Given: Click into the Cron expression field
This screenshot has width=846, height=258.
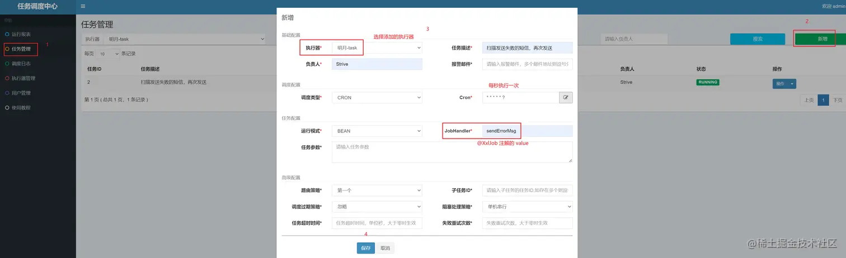Looking at the screenshot, I should (521, 97).
